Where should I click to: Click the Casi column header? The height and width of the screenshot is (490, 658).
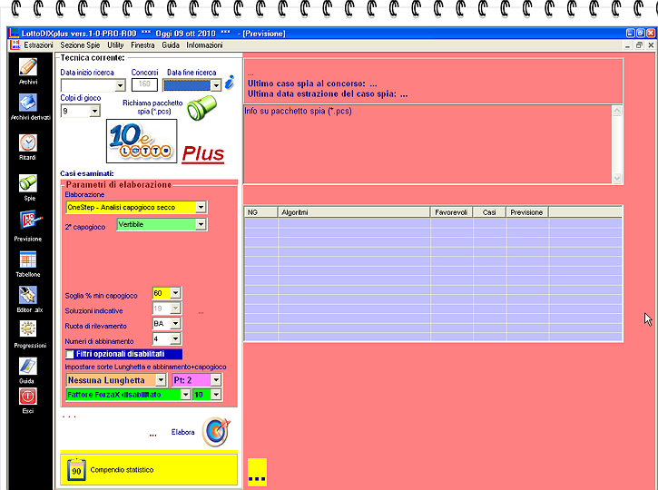point(489,212)
